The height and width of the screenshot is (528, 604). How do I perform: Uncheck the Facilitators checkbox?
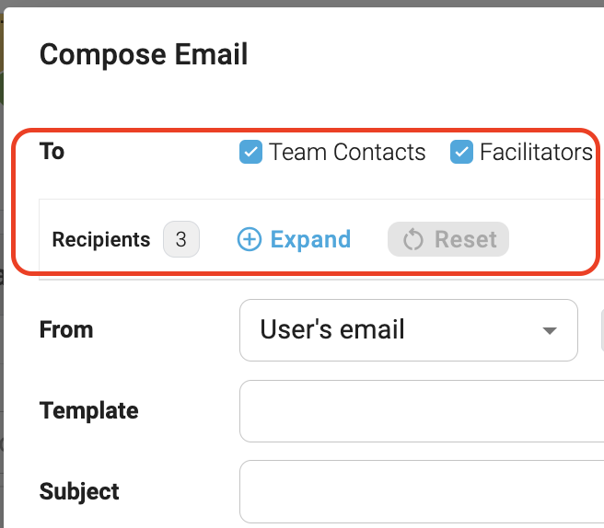point(461,152)
